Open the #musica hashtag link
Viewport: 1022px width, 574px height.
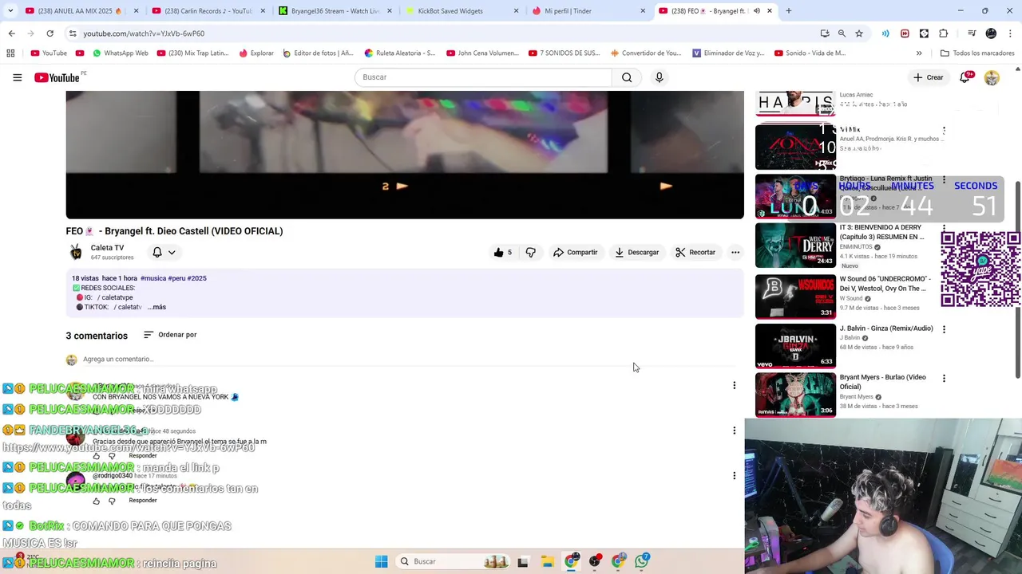153,278
